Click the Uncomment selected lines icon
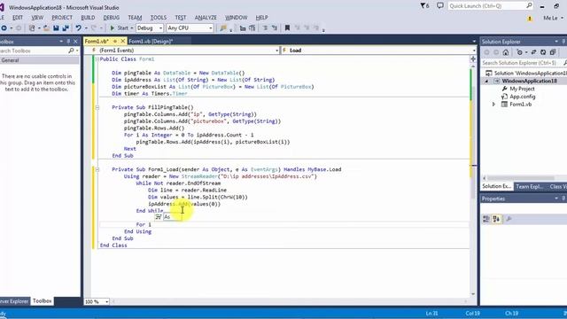Screen dimensions: 567x319 coord(275,27)
